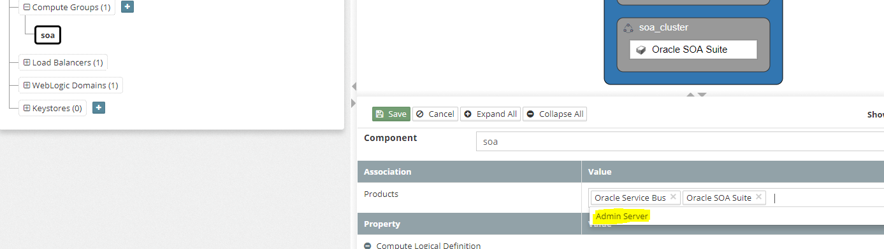Expand the panel splitter right arrow
884x249 pixels.
pos(354,103)
